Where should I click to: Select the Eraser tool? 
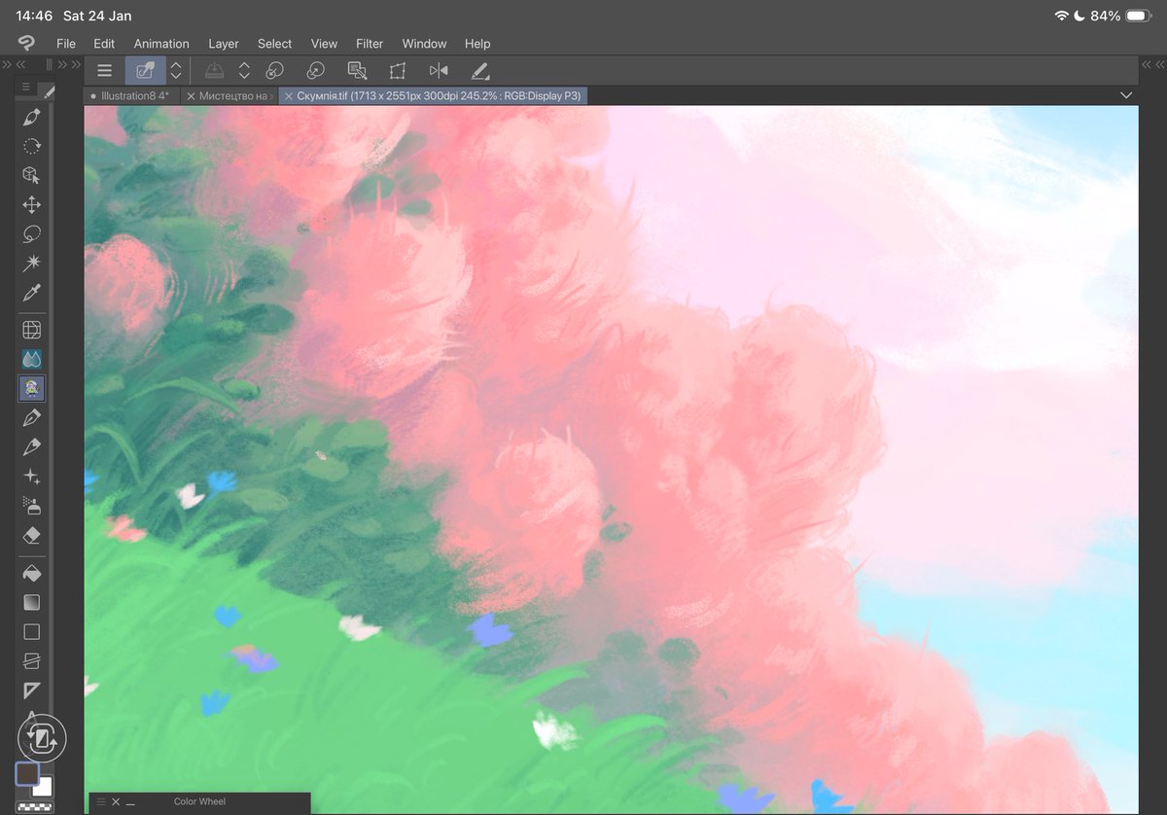click(x=31, y=535)
